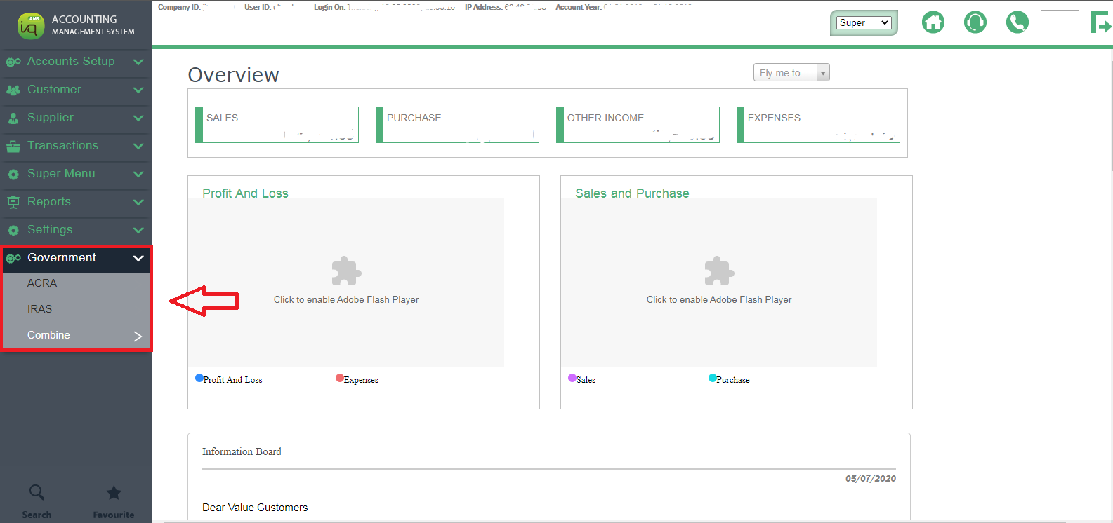Open the SALES summary tile

click(x=277, y=125)
